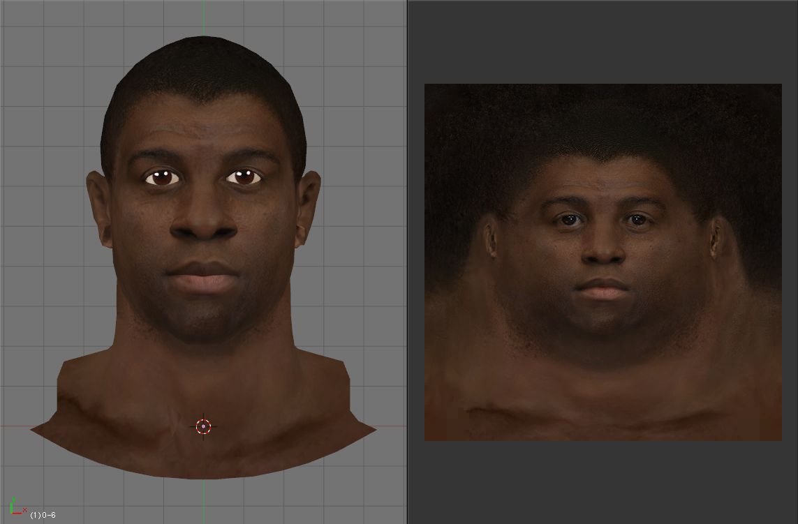Image resolution: width=798 pixels, height=524 pixels.
Task: Click the "(1)0-6" object info label
Action: [43, 515]
